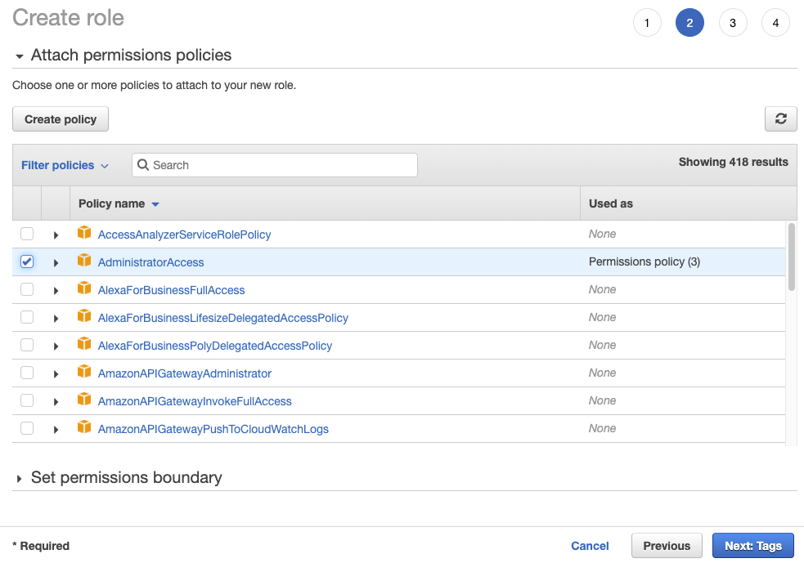Check the AlexaForBusinessPolyDelegatedAccessPolicy checkbox
Screen dimensions: 804x563
click(27, 344)
